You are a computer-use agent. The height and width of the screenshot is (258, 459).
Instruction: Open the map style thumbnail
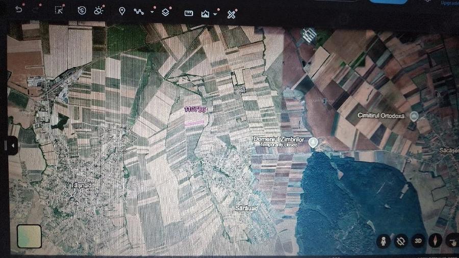click(x=29, y=236)
